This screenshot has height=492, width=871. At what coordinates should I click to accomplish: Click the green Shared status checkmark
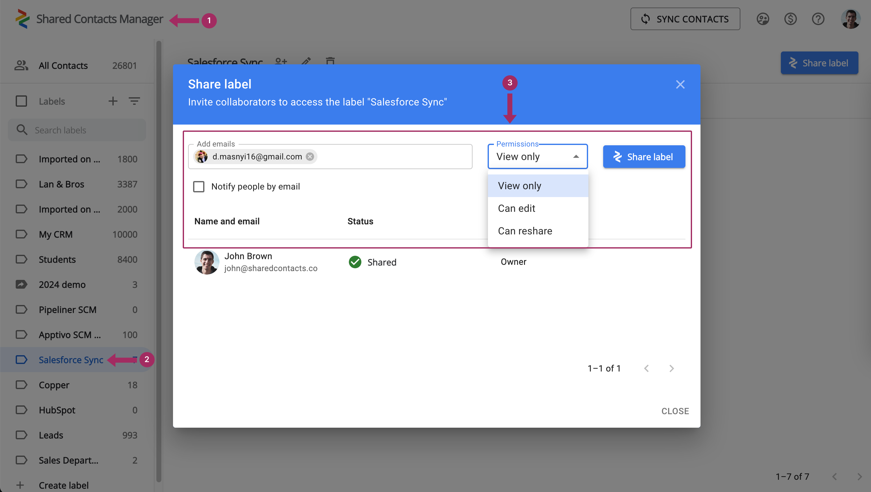click(355, 262)
